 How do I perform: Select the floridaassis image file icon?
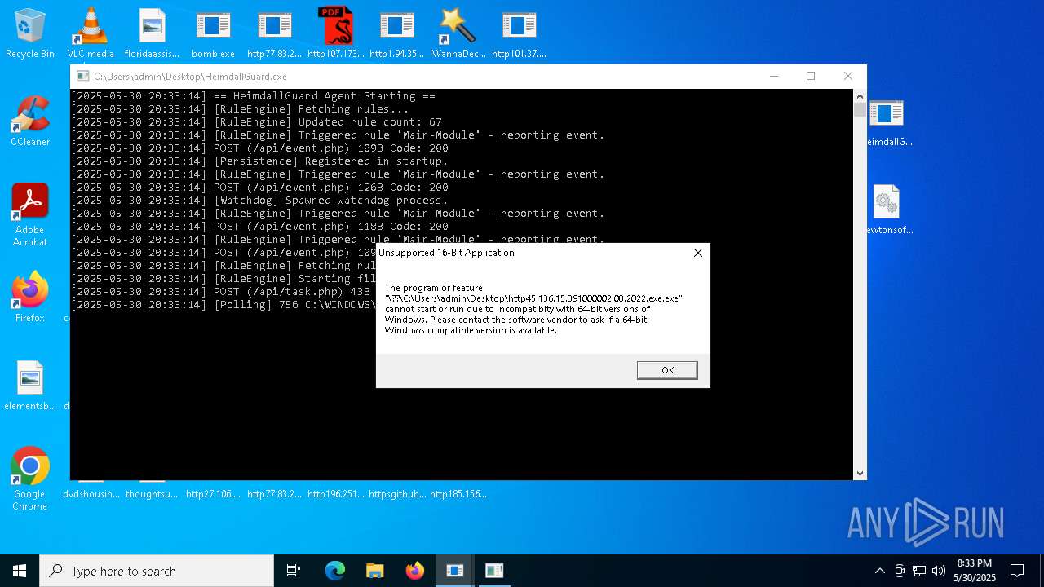tap(152, 33)
